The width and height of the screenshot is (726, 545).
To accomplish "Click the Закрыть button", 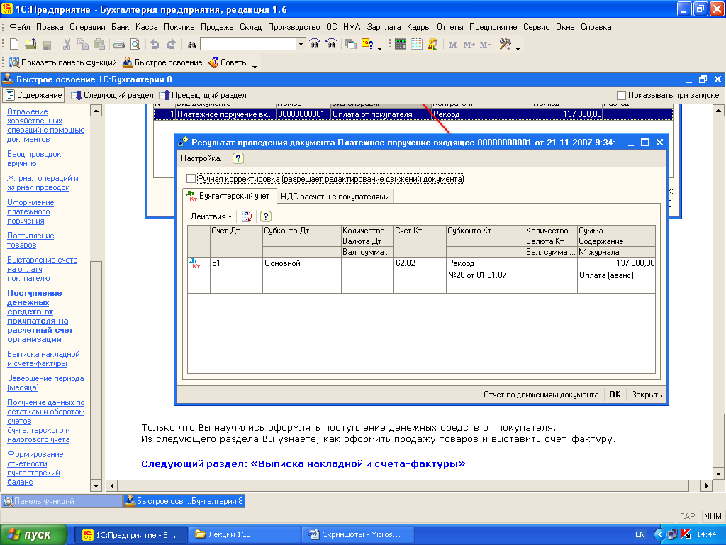I will 647,395.
